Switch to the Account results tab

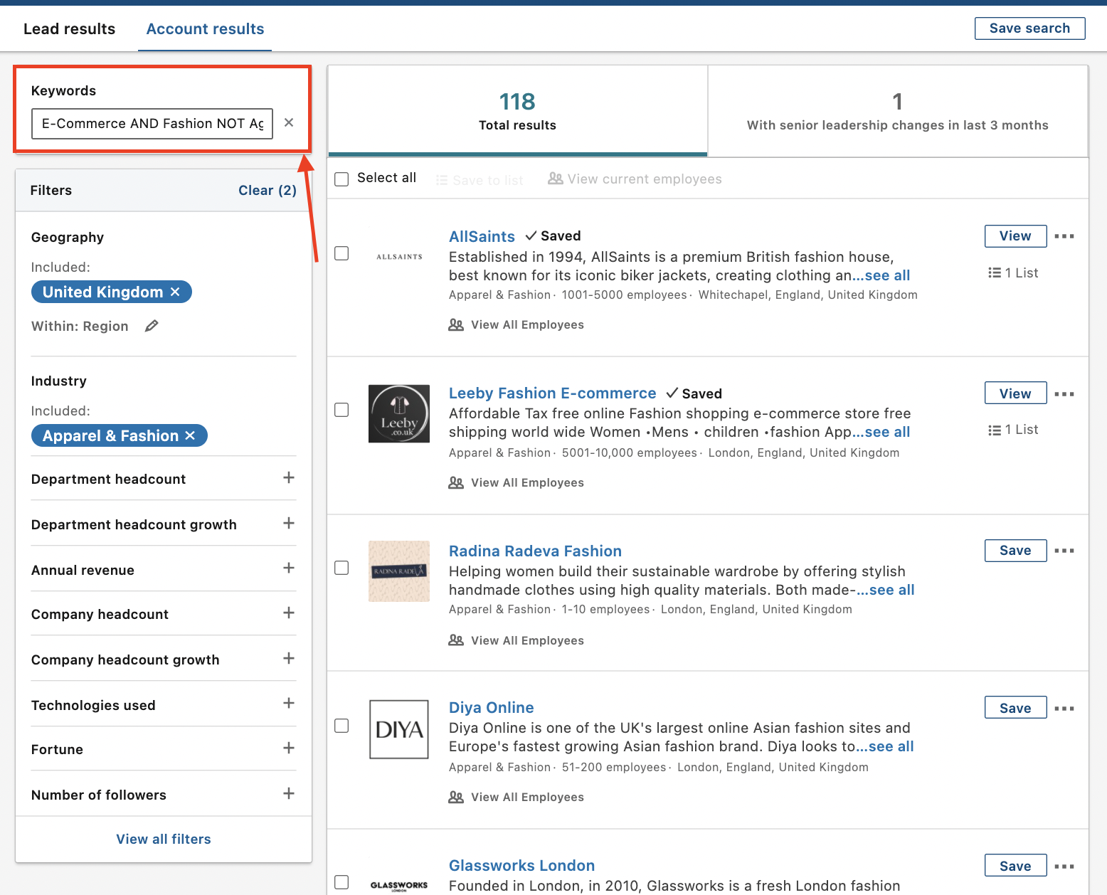tap(205, 29)
